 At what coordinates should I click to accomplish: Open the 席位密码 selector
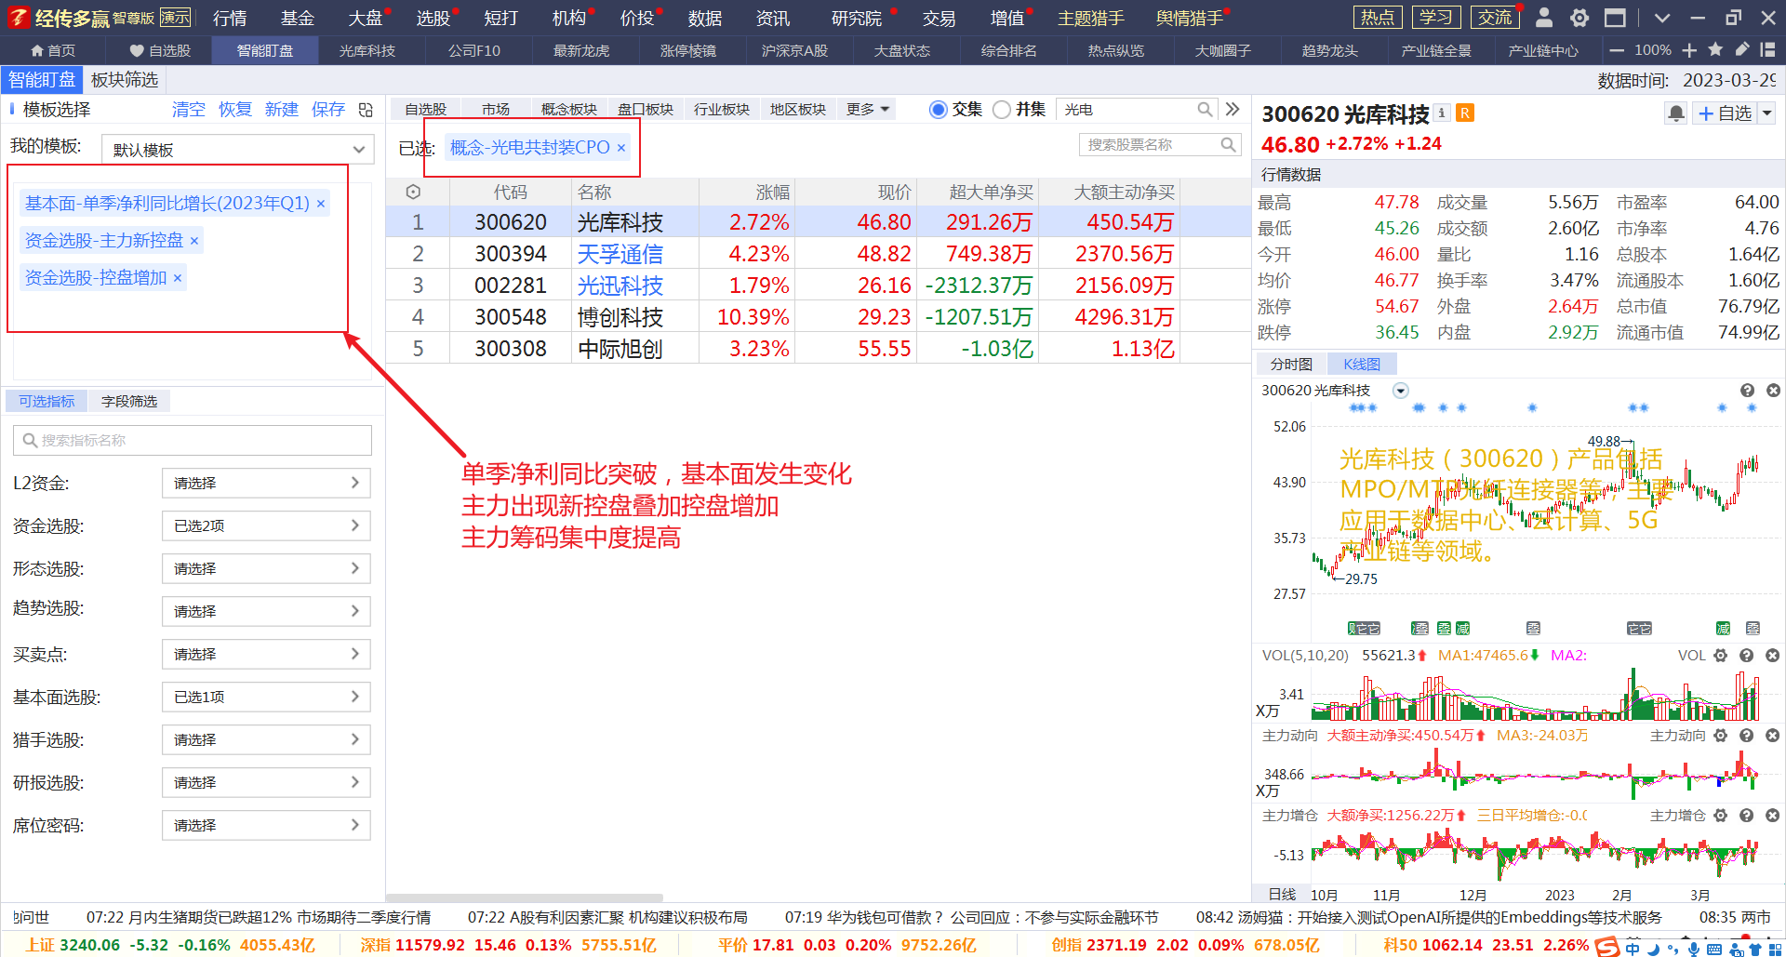coord(266,825)
